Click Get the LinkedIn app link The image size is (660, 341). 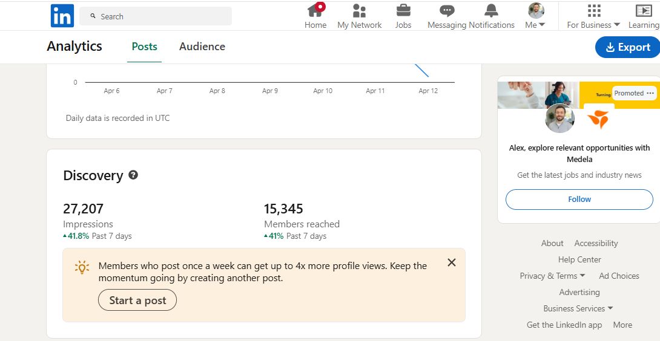564,325
